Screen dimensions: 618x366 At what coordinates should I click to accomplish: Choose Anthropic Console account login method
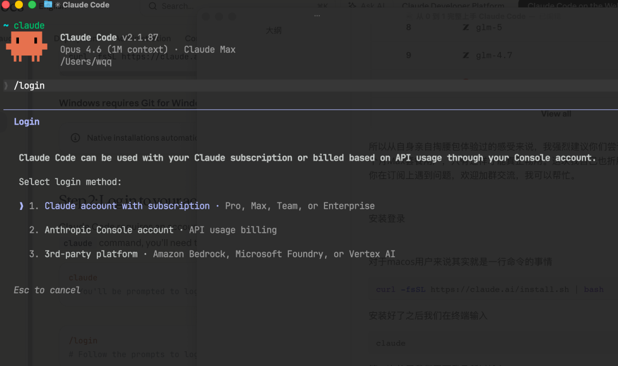[x=109, y=230]
